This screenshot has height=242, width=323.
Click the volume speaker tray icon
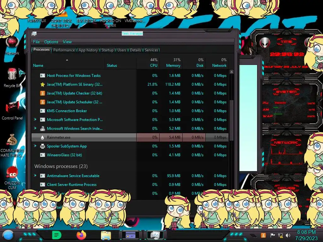288,235
